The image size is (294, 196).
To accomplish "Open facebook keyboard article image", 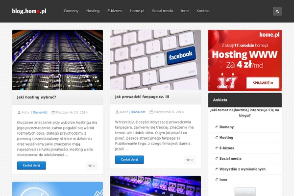I will [x=156, y=60].
